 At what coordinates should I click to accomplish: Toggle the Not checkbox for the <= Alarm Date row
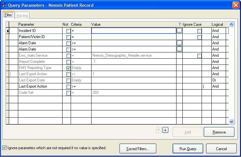tap(68, 50)
